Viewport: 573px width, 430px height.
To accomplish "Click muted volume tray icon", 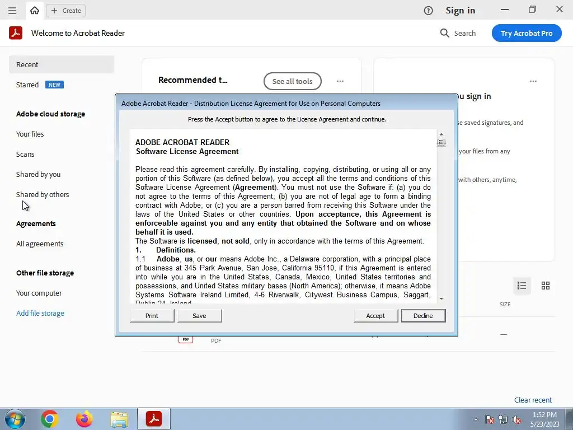I will (516, 420).
